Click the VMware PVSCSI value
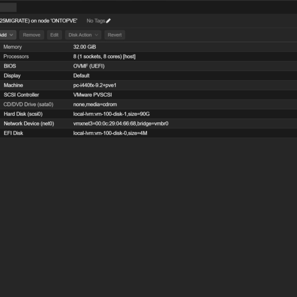 pos(92,95)
